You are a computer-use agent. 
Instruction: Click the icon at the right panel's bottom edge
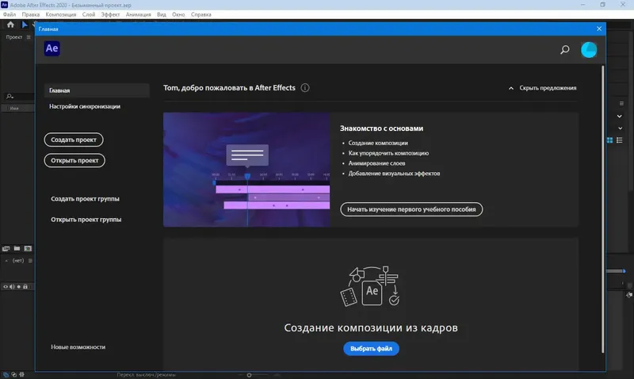[629, 295]
